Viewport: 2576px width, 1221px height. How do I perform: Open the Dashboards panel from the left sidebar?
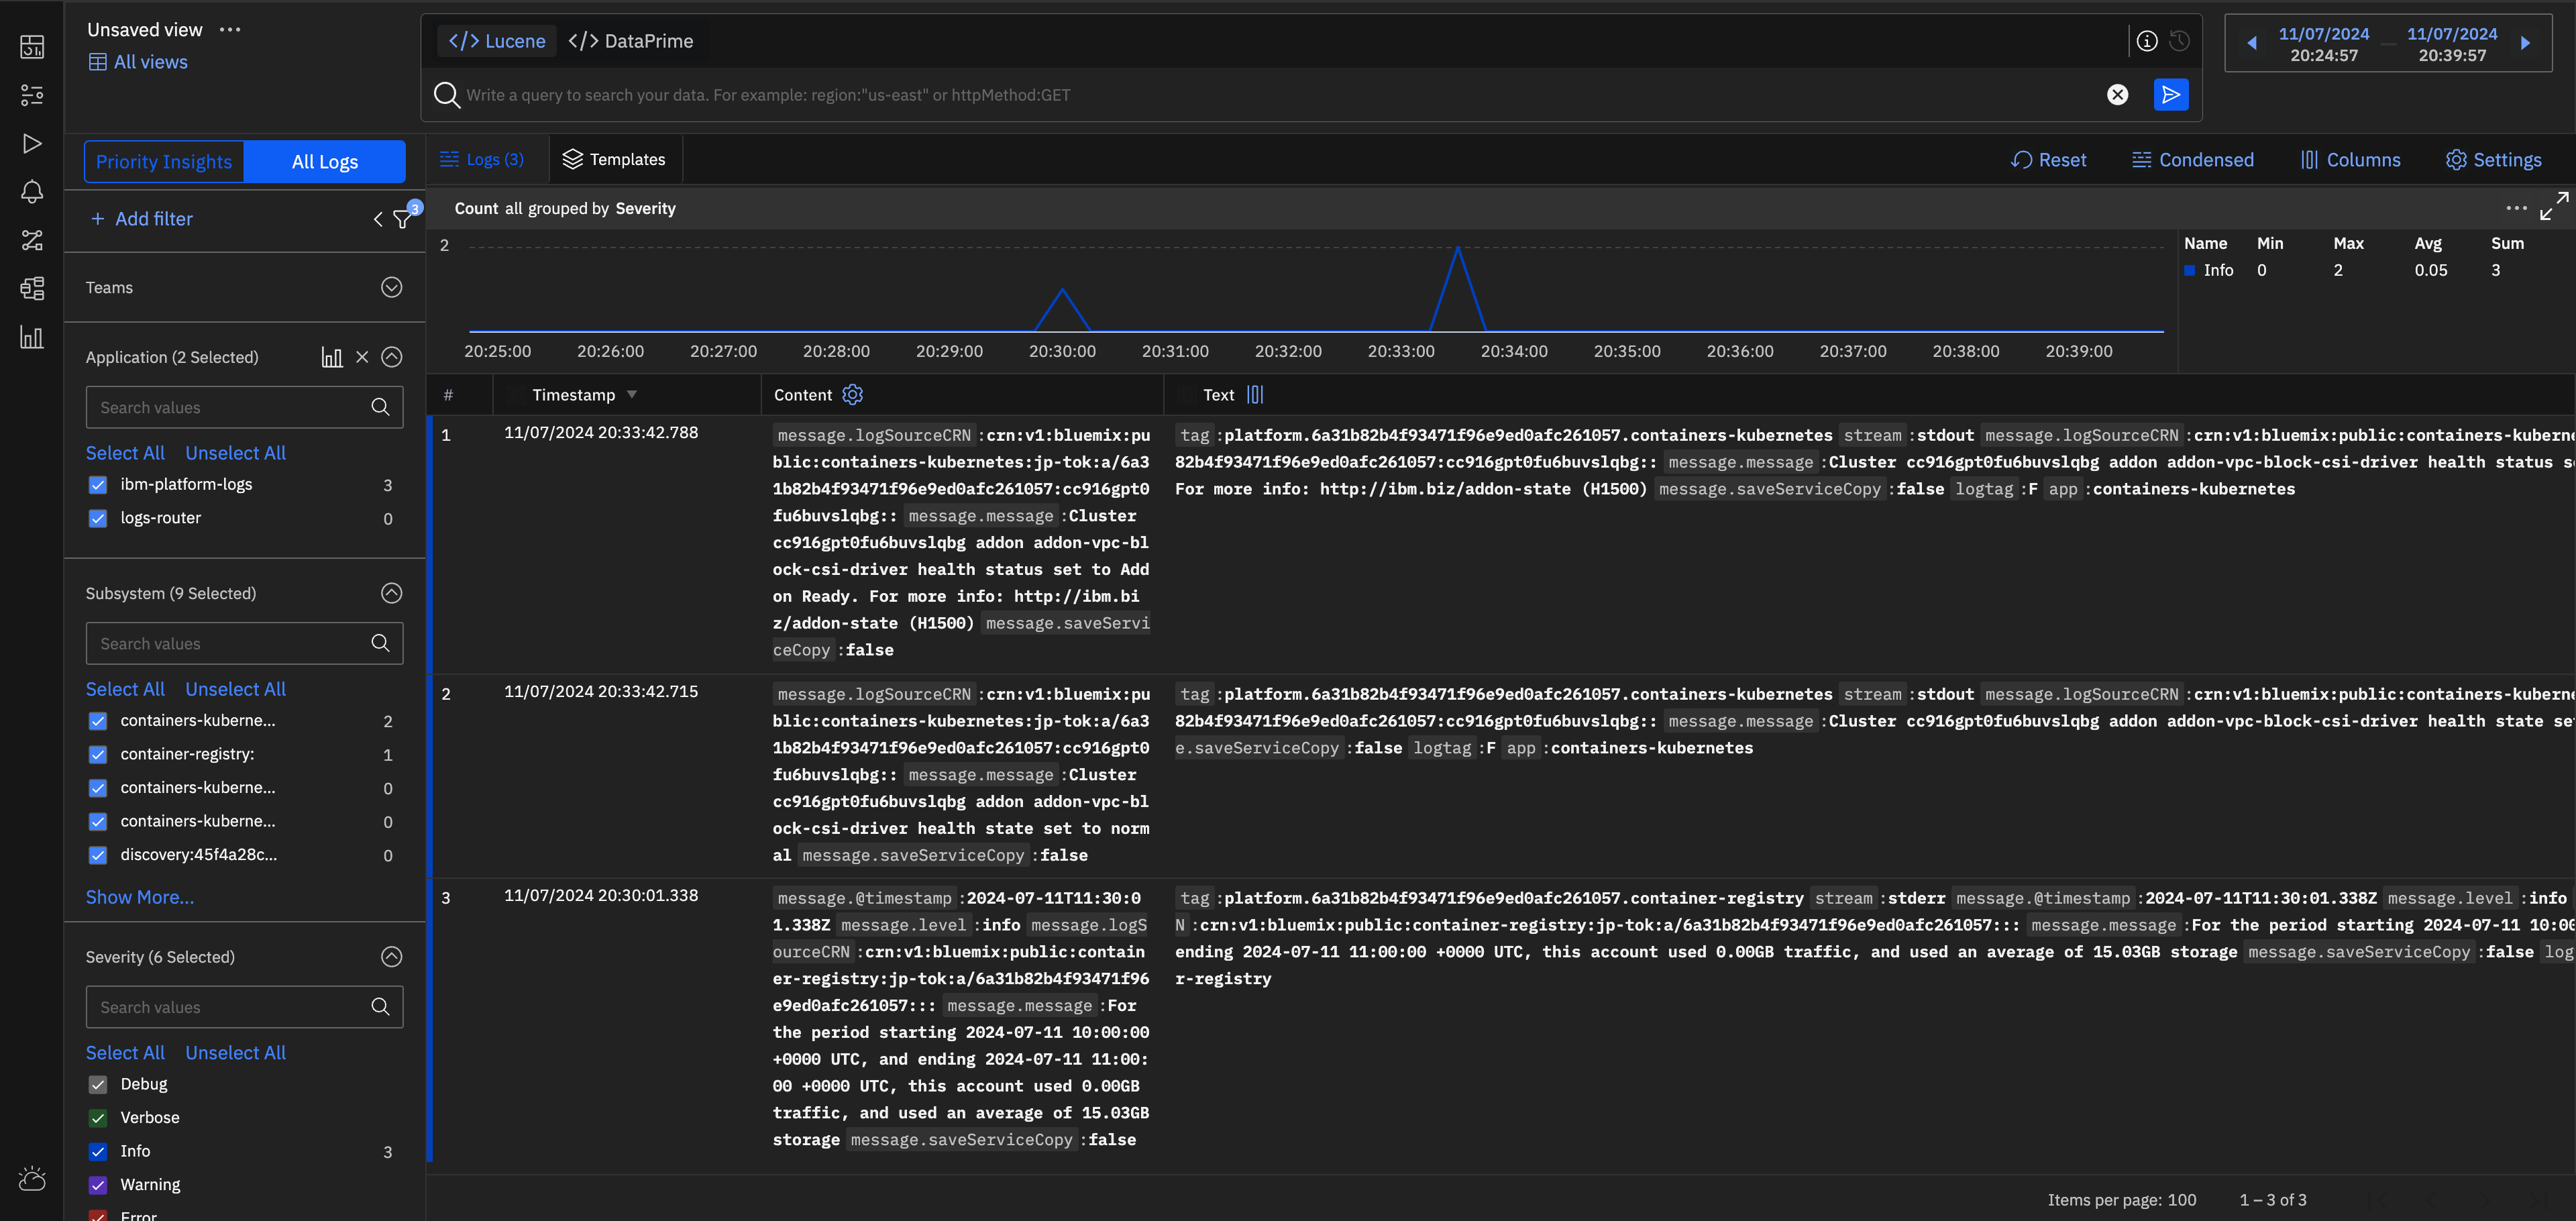pos(31,46)
